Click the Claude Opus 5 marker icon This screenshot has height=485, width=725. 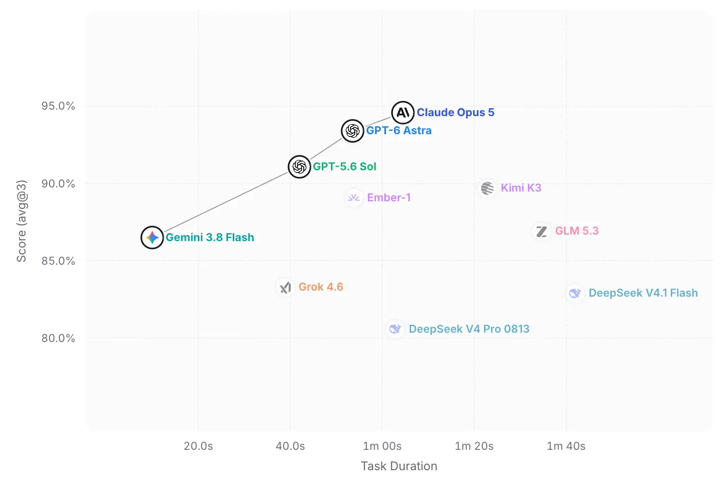click(x=403, y=112)
